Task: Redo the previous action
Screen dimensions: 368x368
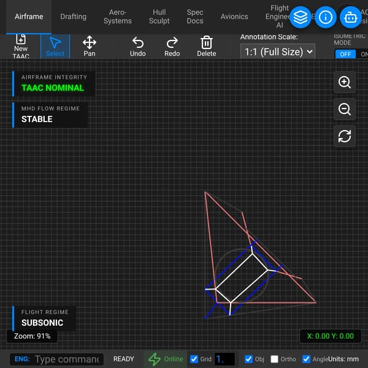Action: 172,47
